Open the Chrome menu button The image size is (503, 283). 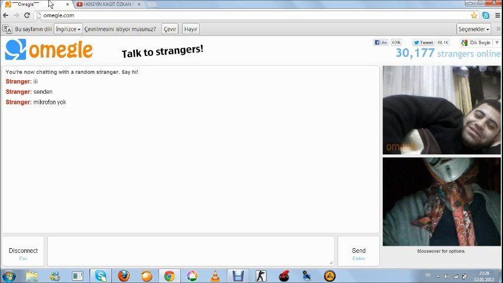[498, 15]
